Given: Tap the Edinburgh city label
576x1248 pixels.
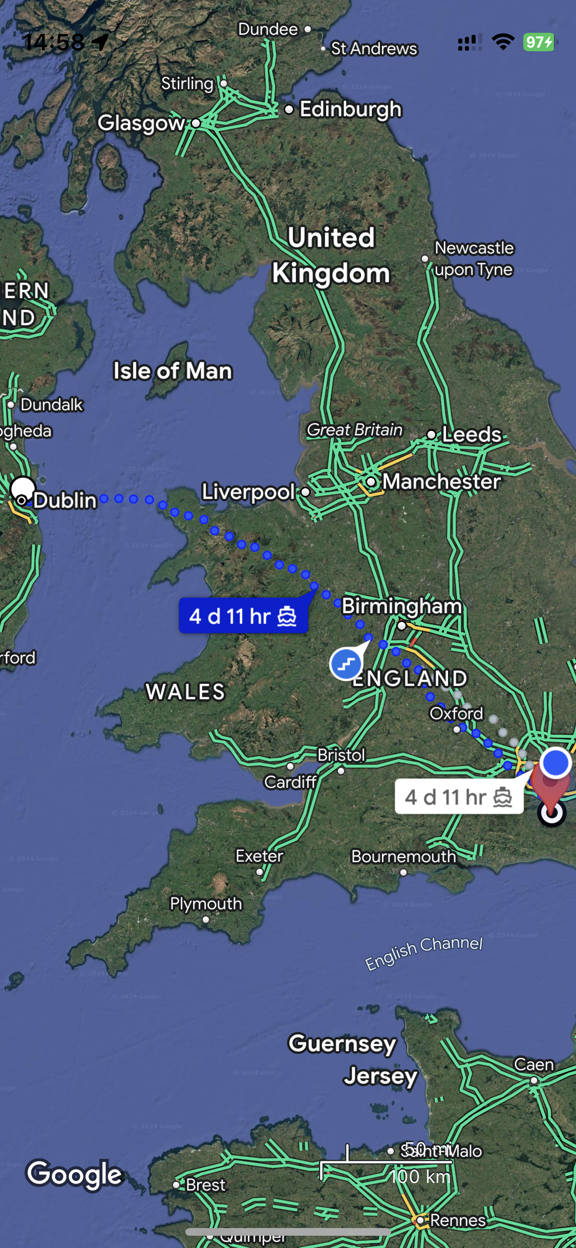Looking at the screenshot, I should 351,109.
